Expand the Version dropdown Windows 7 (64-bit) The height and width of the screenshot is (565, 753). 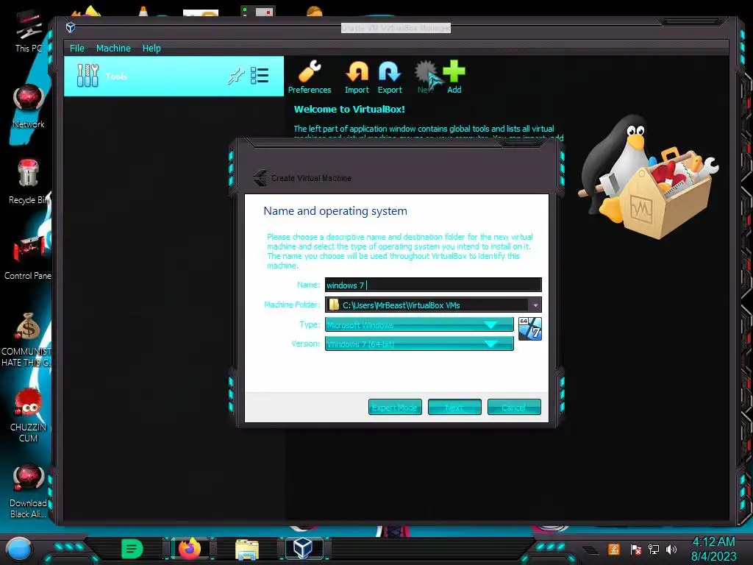[419, 344]
